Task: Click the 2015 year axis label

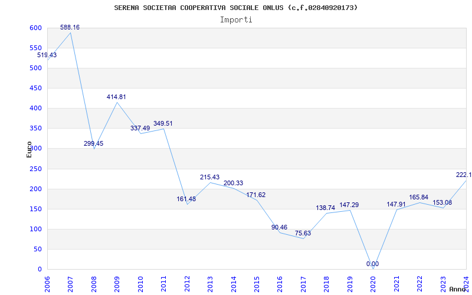Action: pos(257,284)
